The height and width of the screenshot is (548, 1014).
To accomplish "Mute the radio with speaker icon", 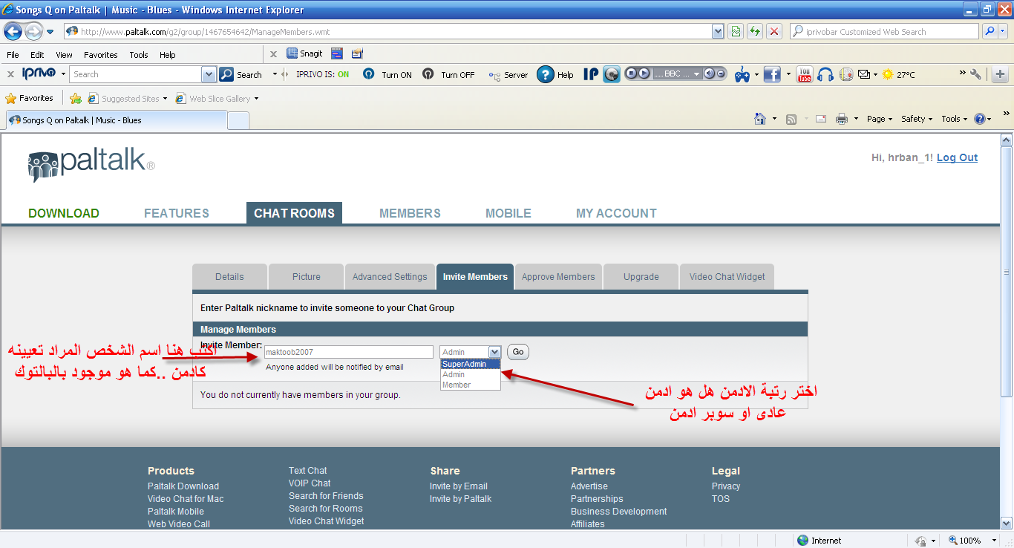I will 709,74.
